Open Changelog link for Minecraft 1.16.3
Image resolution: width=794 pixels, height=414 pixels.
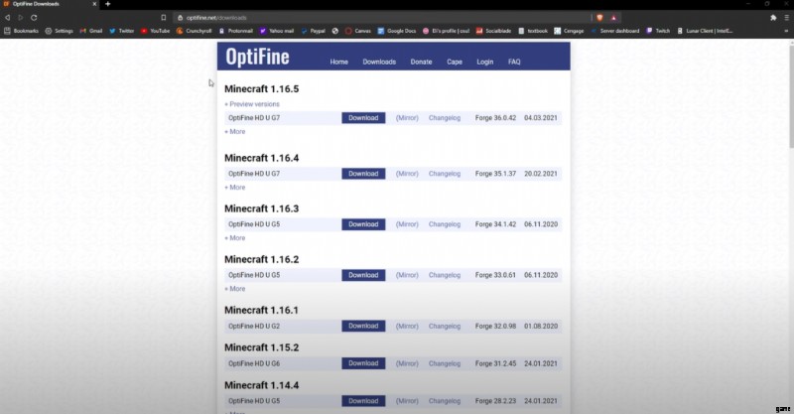coord(445,224)
